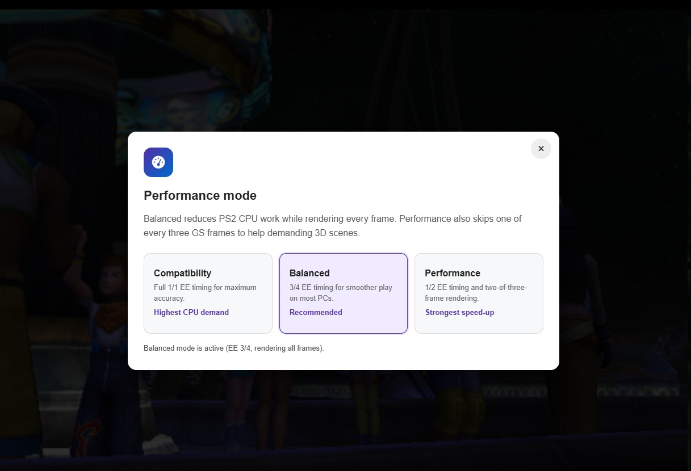Viewport: 691px width, 471px height.
Task: Click the Performance card title text
Action: pos(453,273)
